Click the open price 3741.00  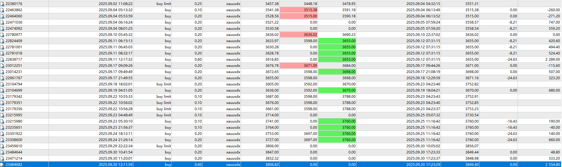[272, 121]
